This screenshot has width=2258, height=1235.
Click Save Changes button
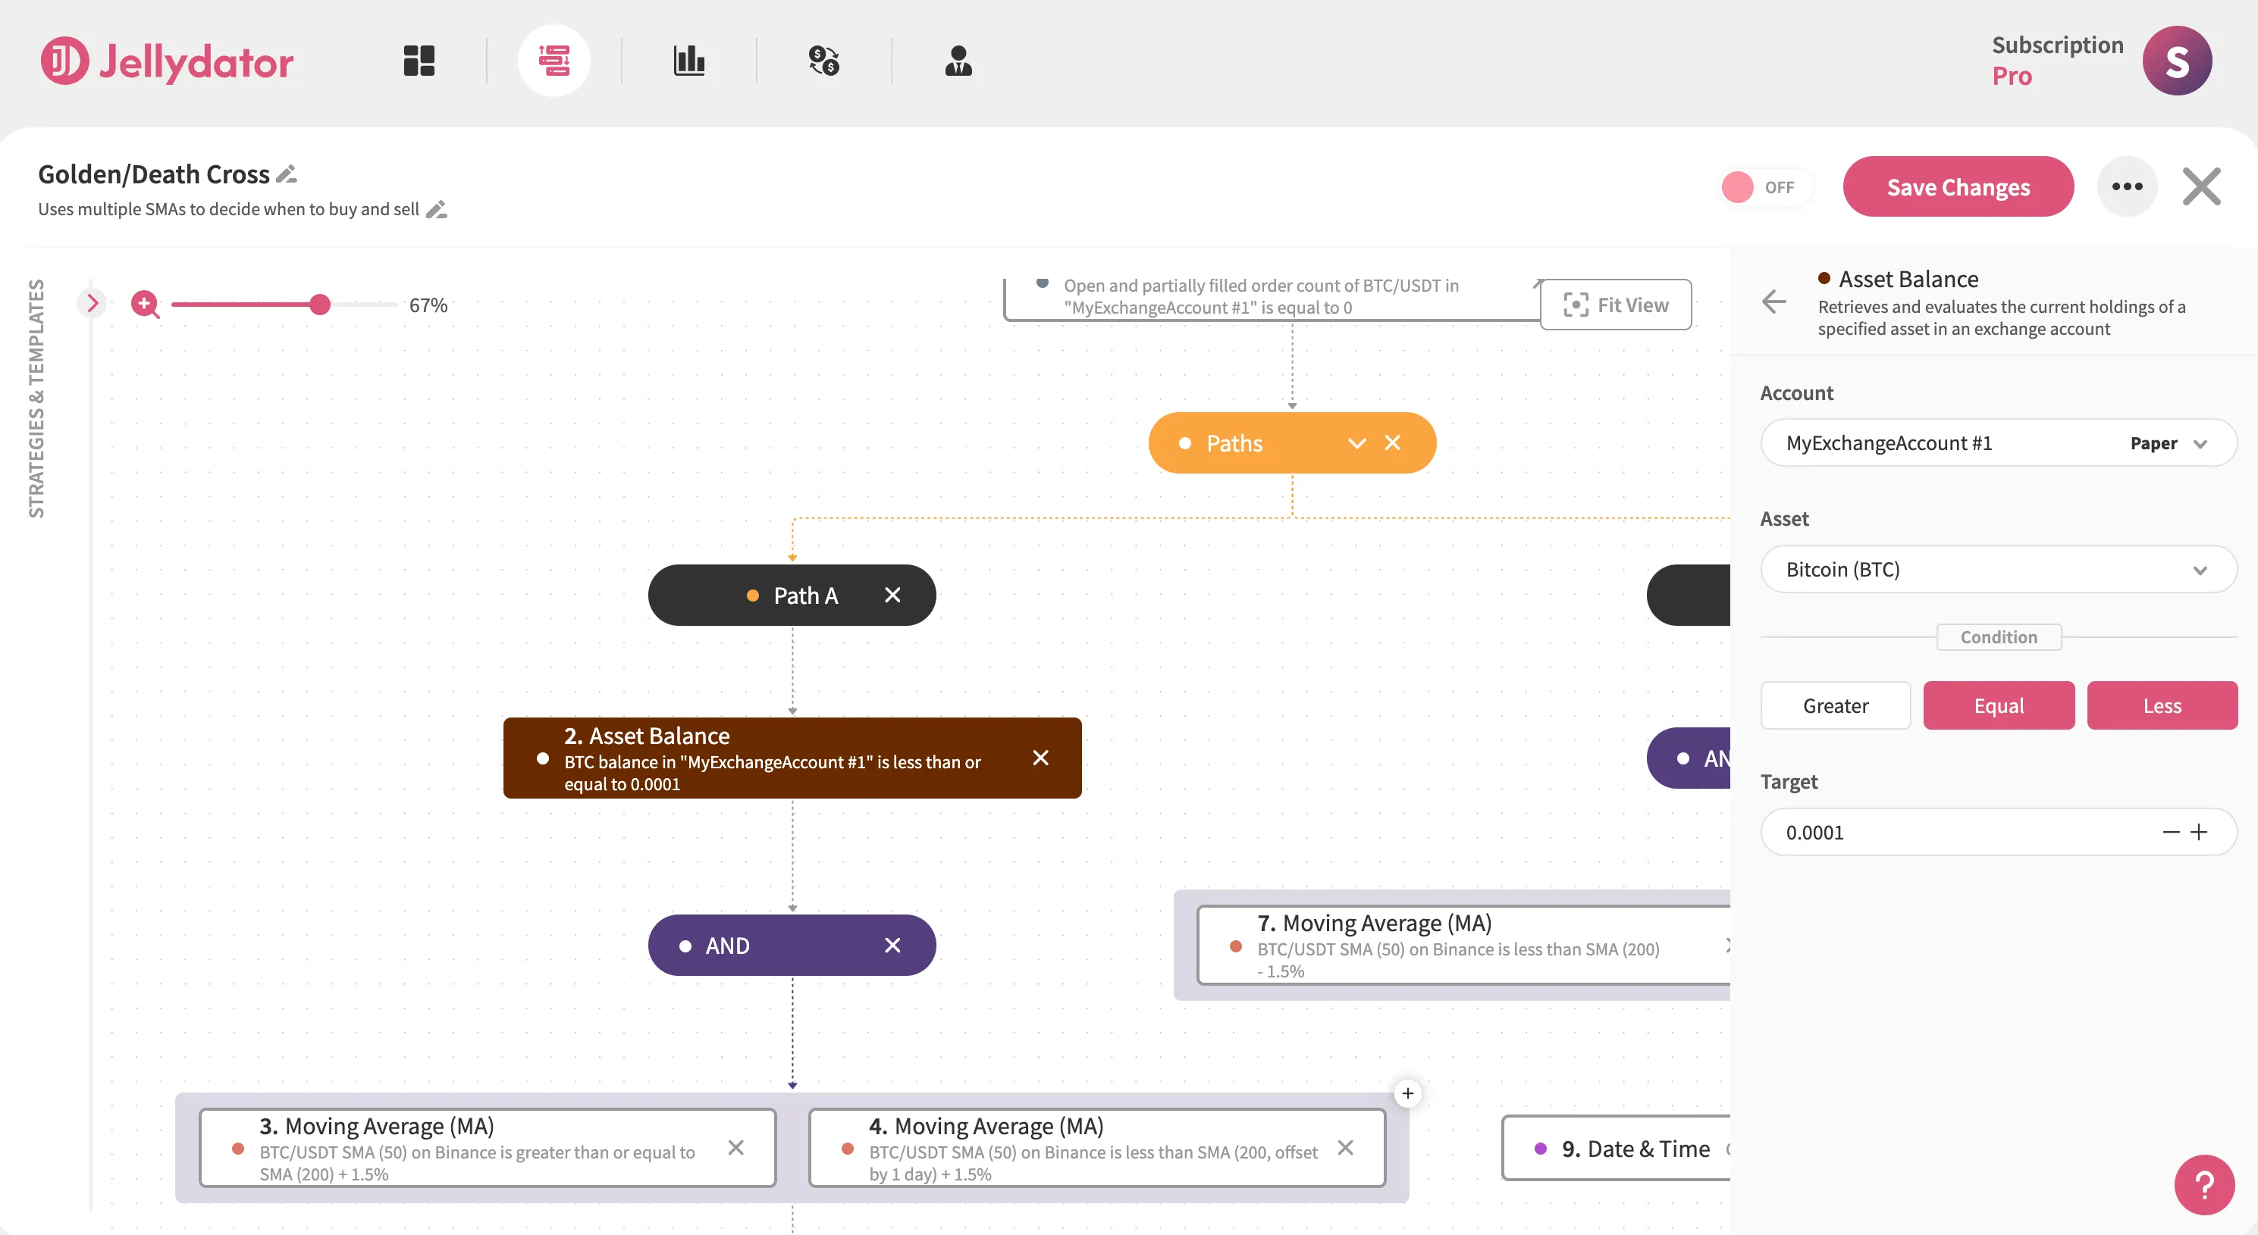point(1959,186)
